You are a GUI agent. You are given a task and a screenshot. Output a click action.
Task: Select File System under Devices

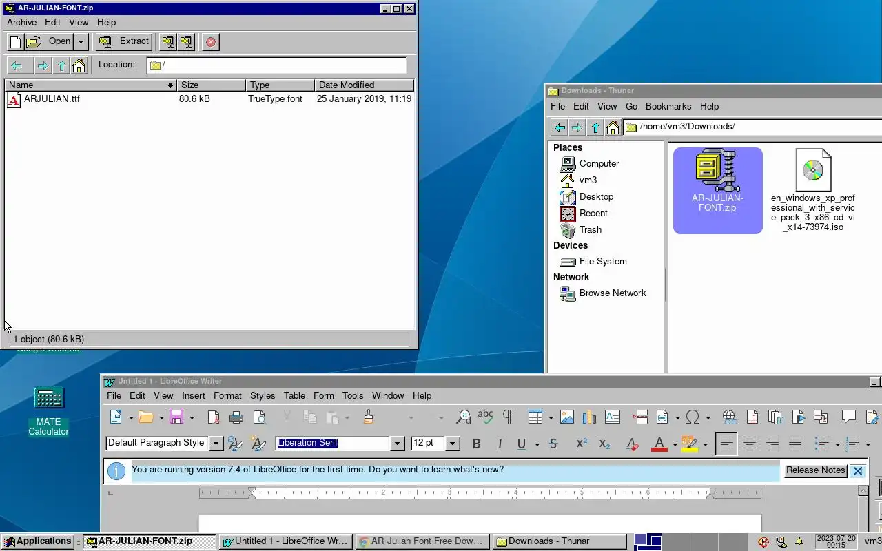(x=593, y=262)
